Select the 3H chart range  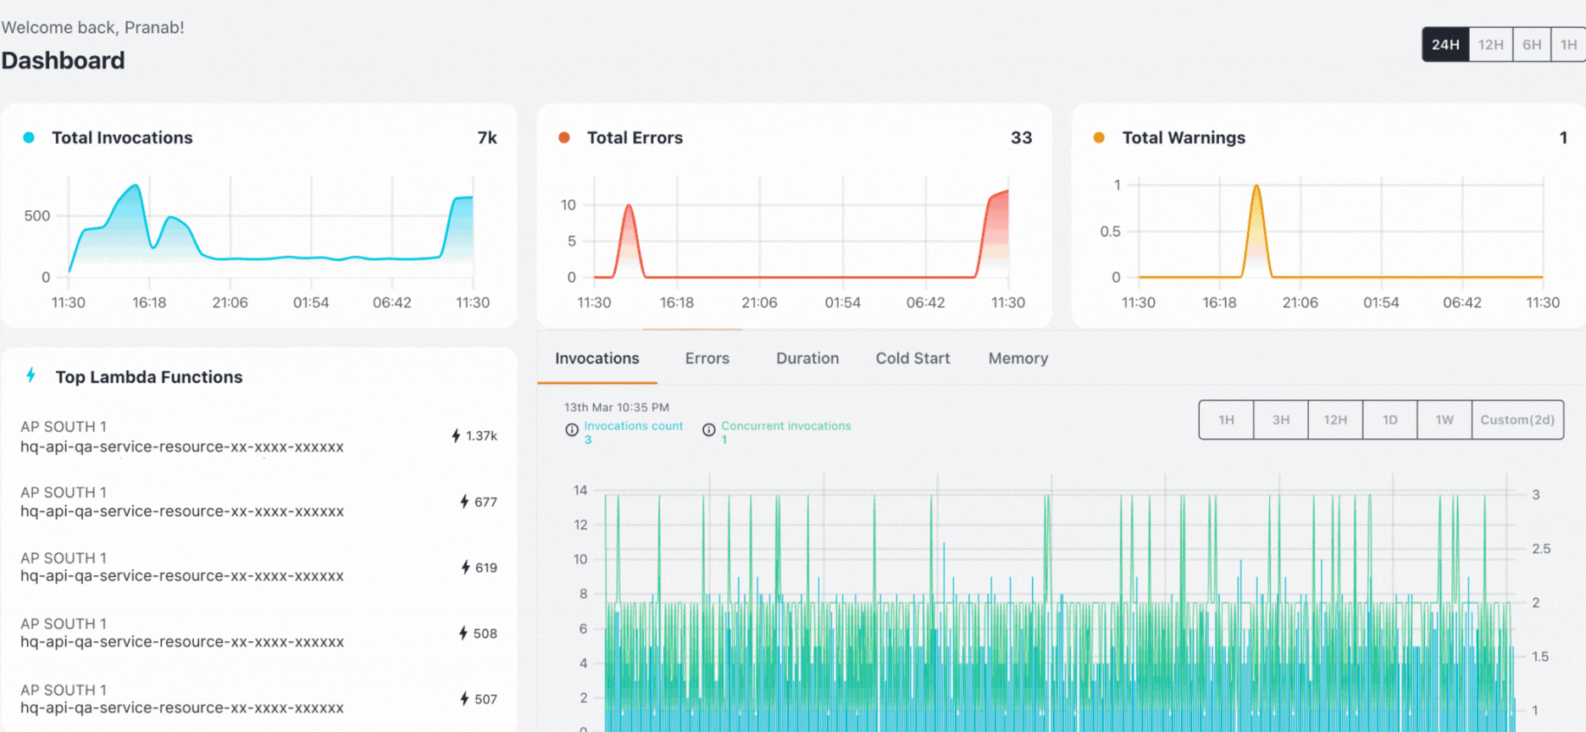tap(1281, 420)
